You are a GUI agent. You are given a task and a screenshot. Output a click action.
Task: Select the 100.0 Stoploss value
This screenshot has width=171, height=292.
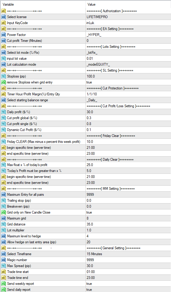coord(91,76)
